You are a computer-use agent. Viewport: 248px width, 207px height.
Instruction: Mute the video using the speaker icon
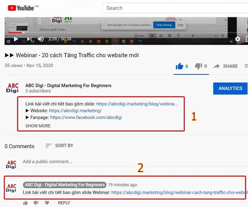(x=40, y=39)
